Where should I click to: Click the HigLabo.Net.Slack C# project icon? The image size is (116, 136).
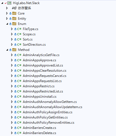[9, 3]
